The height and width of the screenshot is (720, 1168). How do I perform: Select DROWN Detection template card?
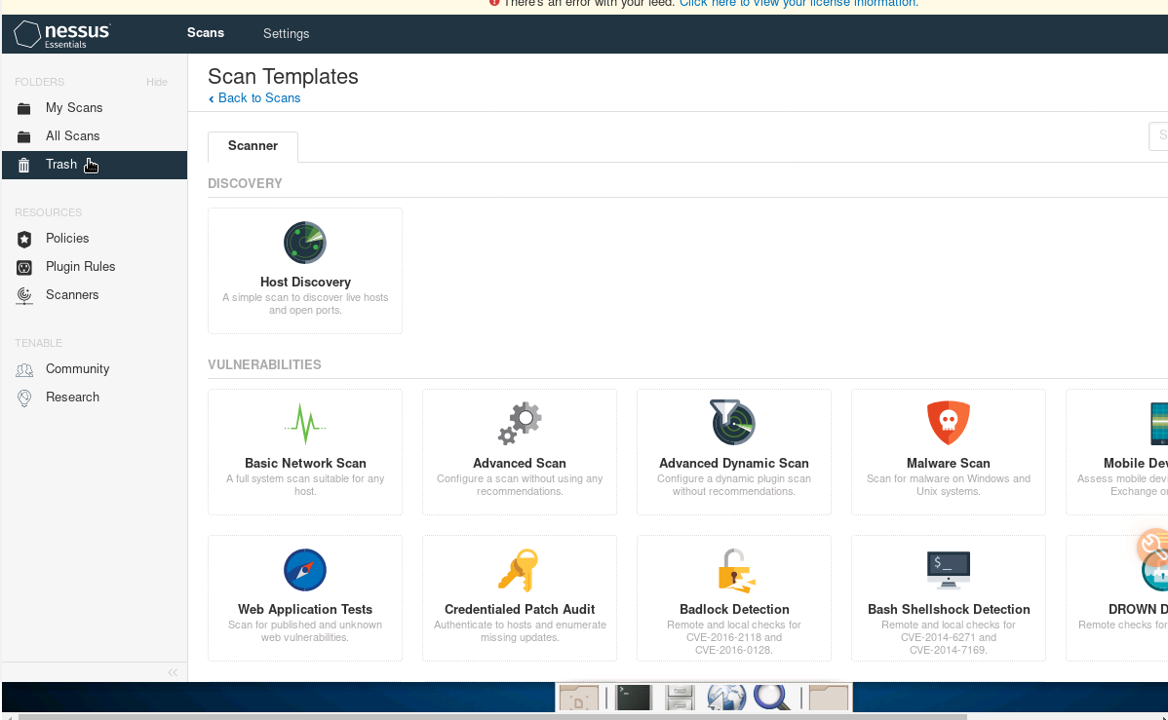[x=1117, y=598]
